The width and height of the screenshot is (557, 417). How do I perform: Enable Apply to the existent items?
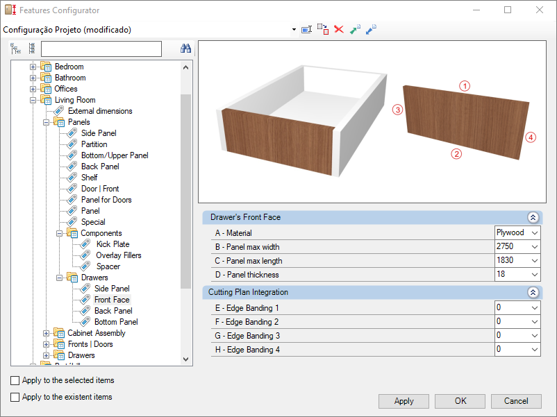(x=15, y=397)
